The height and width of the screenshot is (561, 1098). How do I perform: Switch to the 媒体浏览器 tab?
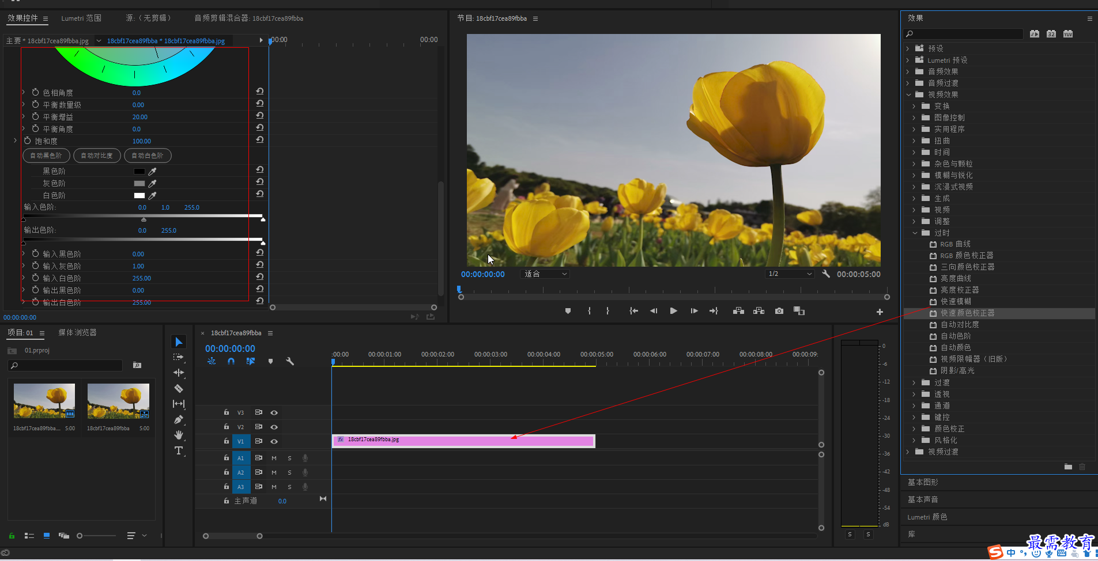pos(77,333)
